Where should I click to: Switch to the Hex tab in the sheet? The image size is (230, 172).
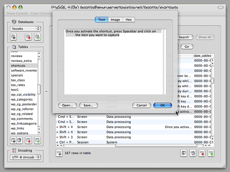[129, 20]
